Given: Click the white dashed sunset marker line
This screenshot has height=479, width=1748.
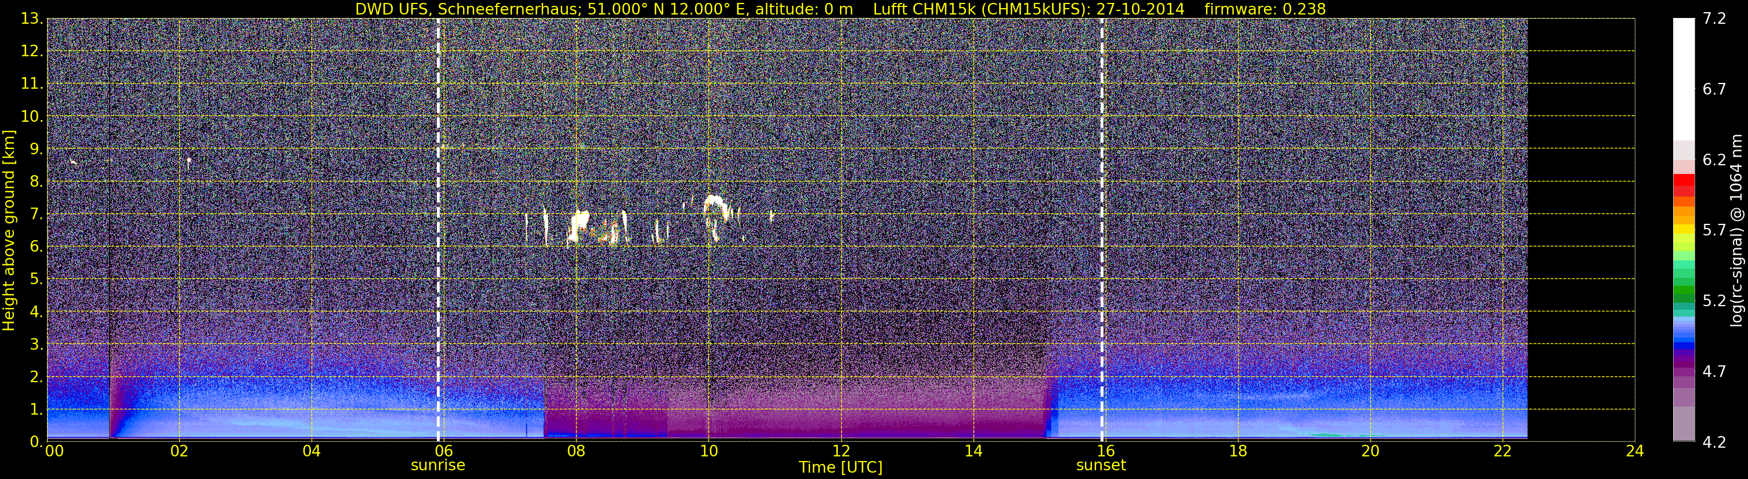Looking at the screenshot, I should click(1101, 229).
